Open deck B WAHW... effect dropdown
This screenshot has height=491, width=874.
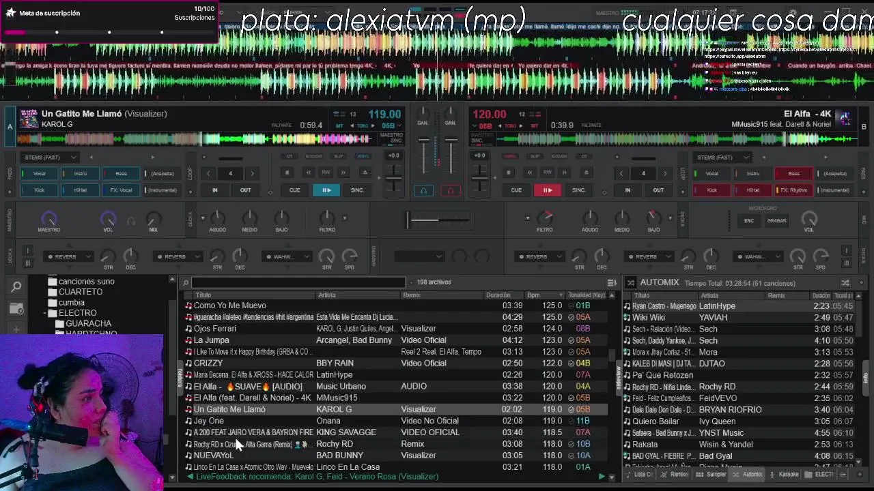click(x=758, y=257)
